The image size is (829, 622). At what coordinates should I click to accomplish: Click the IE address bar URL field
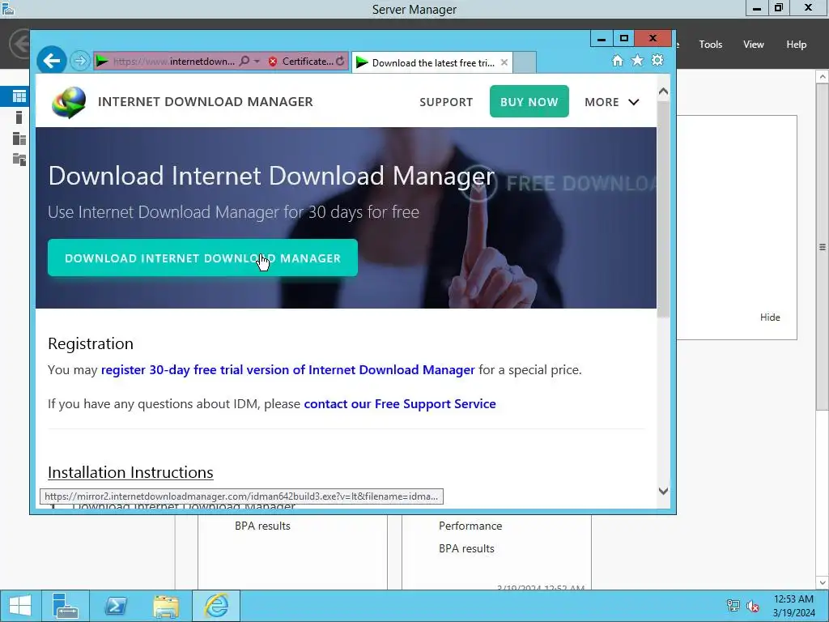173,62
